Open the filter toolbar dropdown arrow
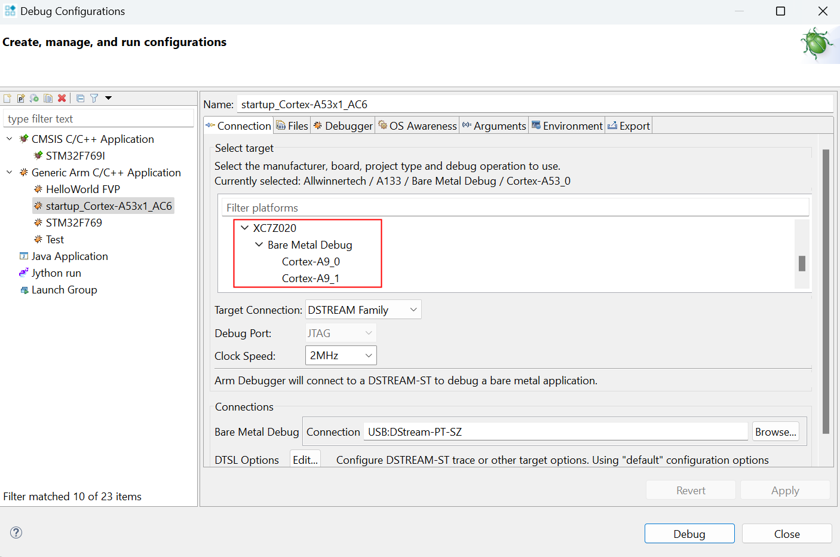 pos(109,98)
